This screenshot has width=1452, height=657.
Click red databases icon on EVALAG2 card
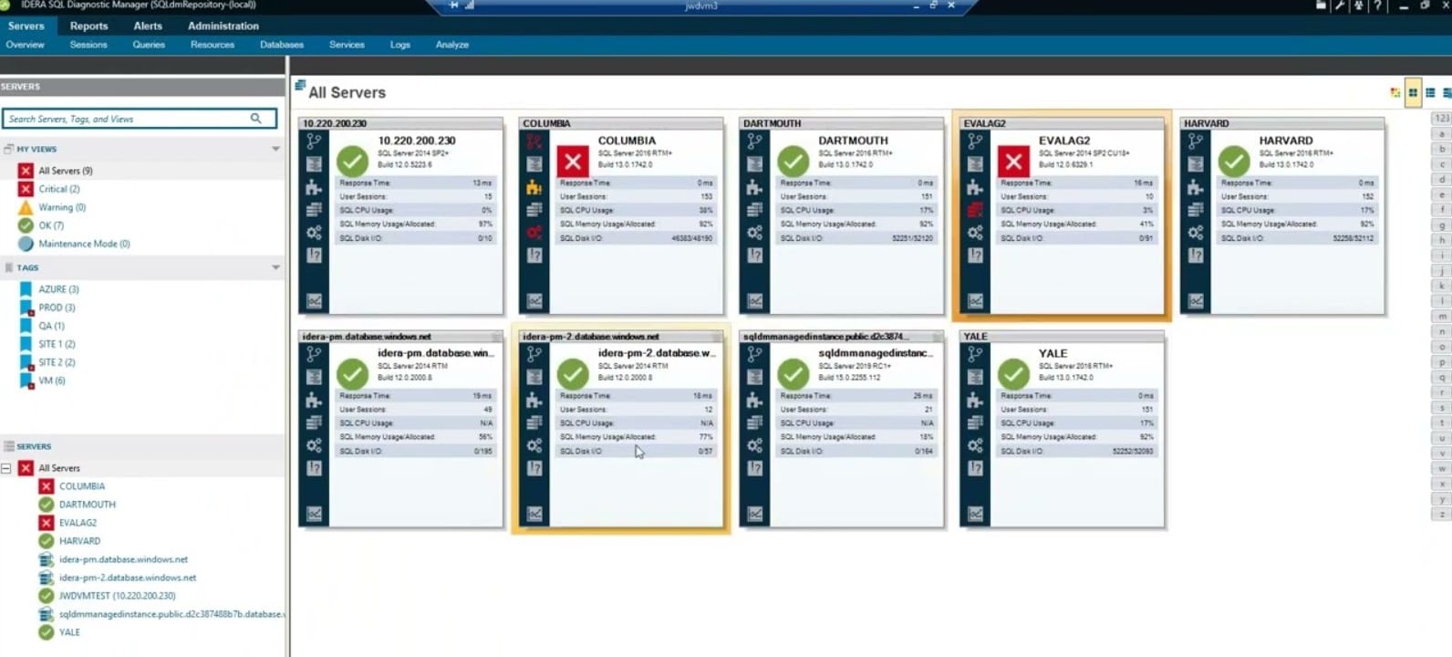(975, 210)
